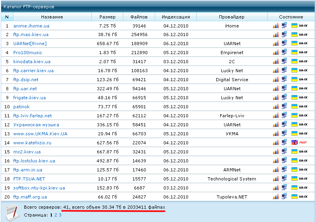Sort by the Индексация column header

click(176, 17)
